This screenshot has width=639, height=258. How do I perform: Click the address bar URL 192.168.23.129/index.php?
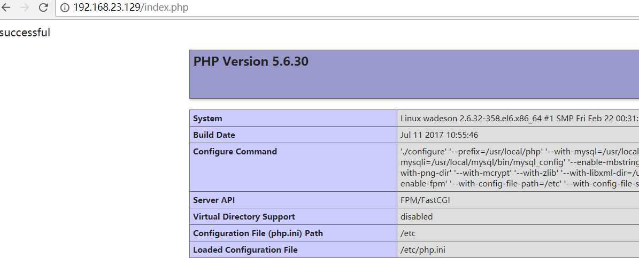tap(131, 7)
